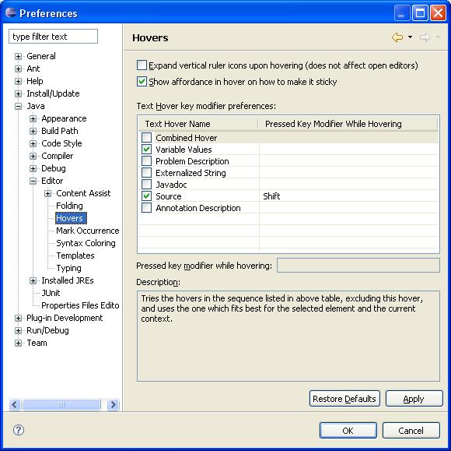The width and height of the screenshot is (451, 451).
Task: Check the Javadoc hover checkbox
Action: tap(146, 185)
